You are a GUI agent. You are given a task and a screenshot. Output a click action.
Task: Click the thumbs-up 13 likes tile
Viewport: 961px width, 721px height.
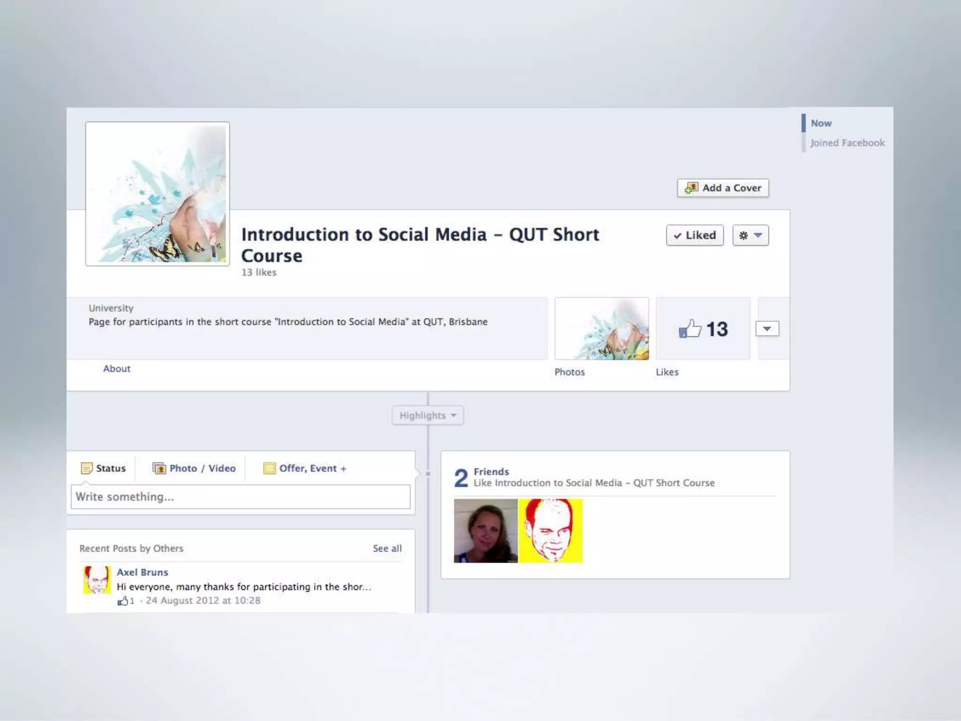(x=702, y=329)
